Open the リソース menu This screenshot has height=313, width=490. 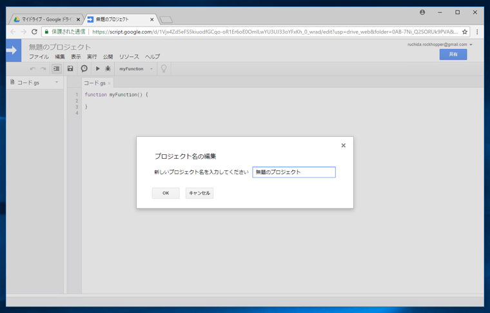point(129,57)
